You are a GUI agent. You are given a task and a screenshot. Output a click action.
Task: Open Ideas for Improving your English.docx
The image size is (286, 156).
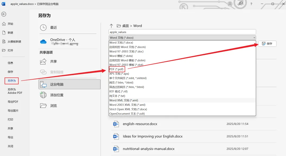coord(194,136)
